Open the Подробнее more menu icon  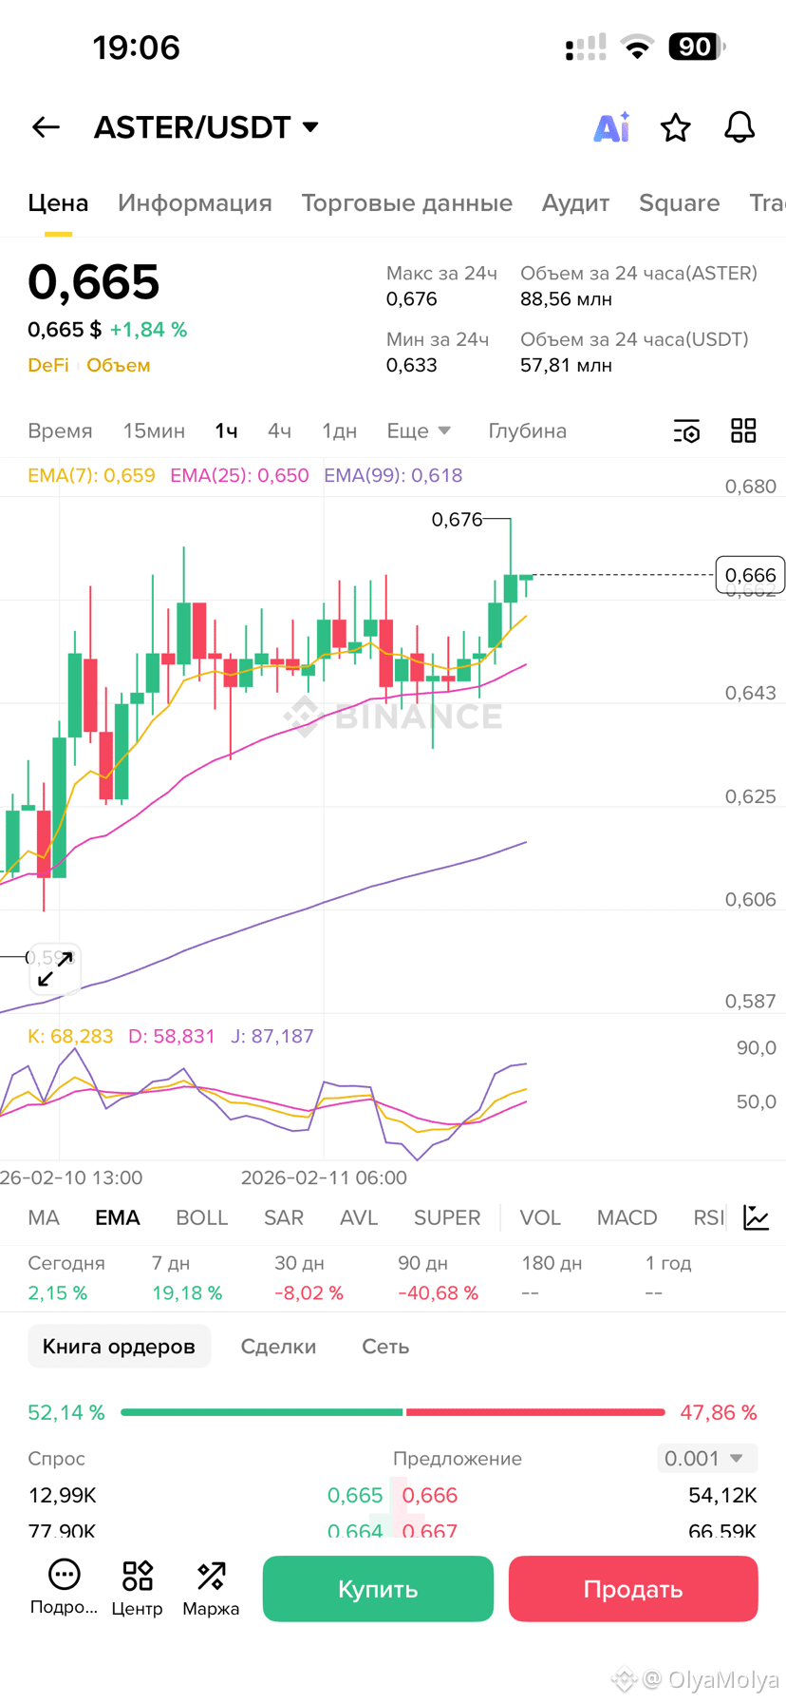64,1588
